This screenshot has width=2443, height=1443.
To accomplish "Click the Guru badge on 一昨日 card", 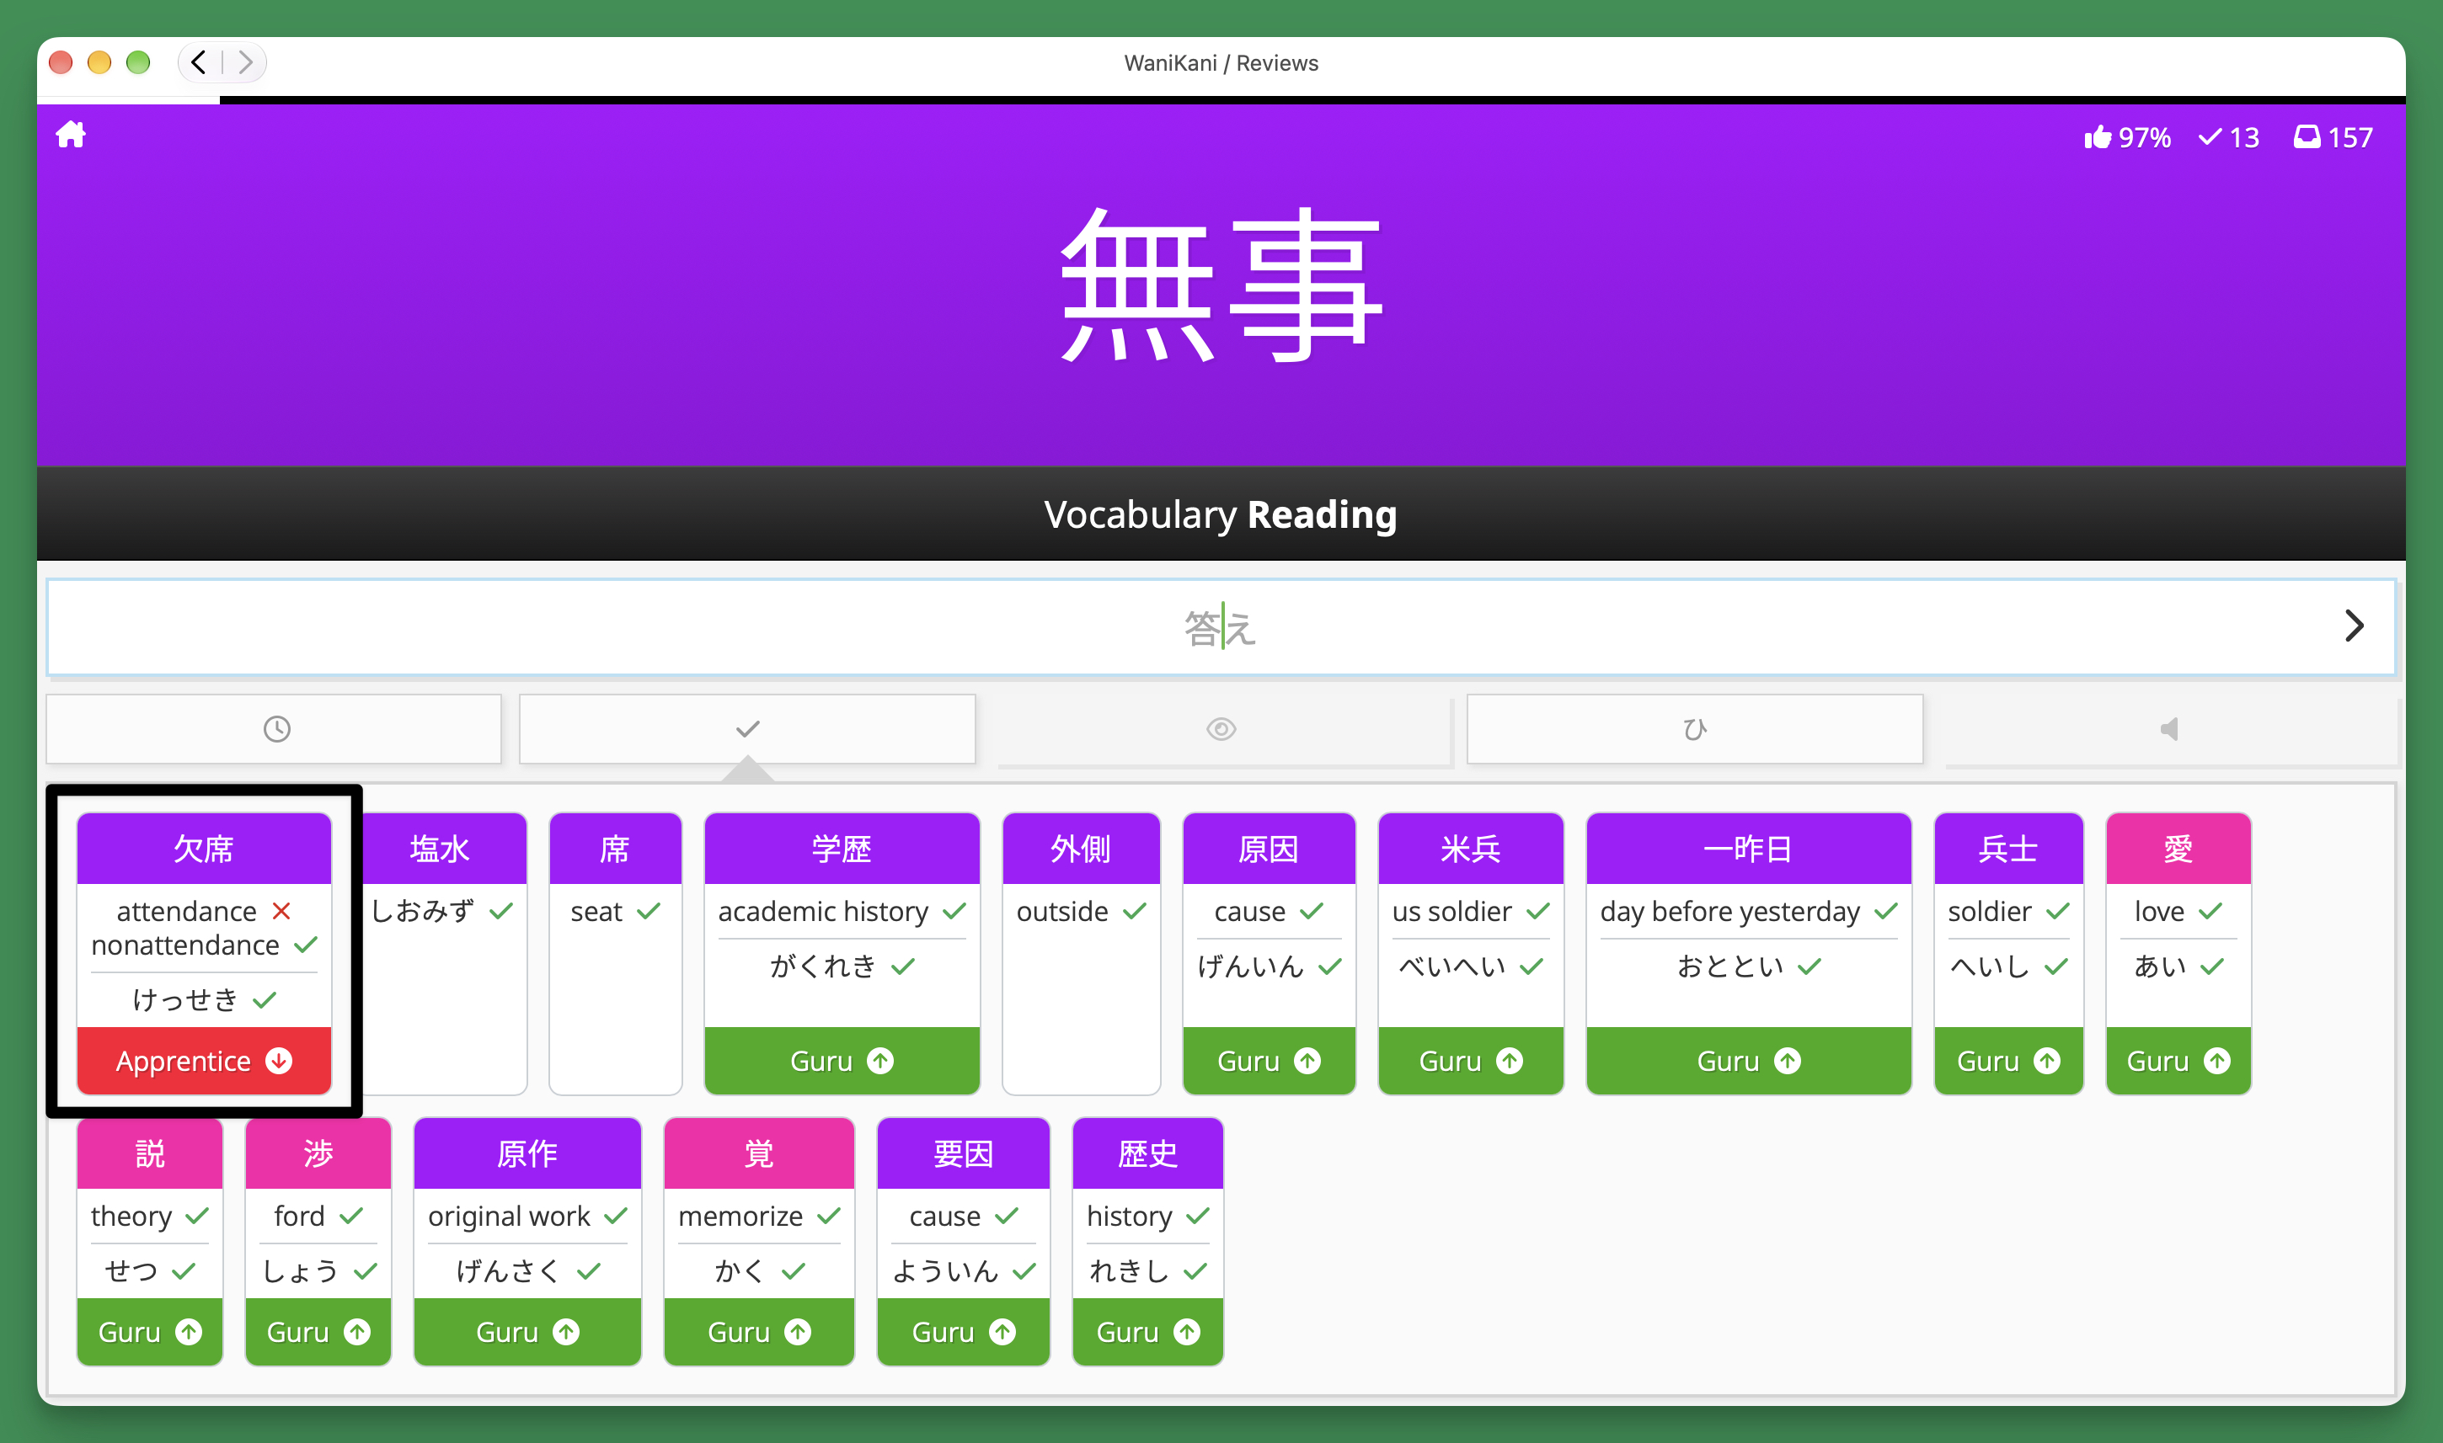I will pos(1748,1061).
